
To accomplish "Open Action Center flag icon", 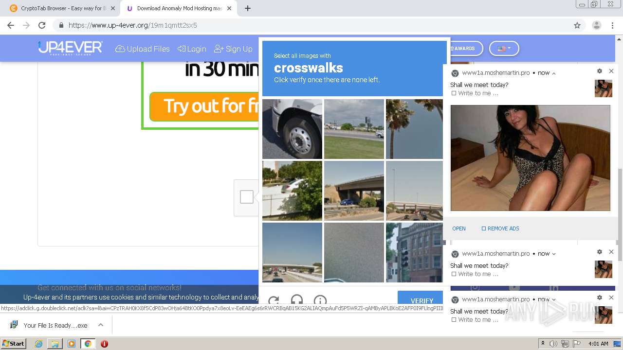I will (577, 344).
